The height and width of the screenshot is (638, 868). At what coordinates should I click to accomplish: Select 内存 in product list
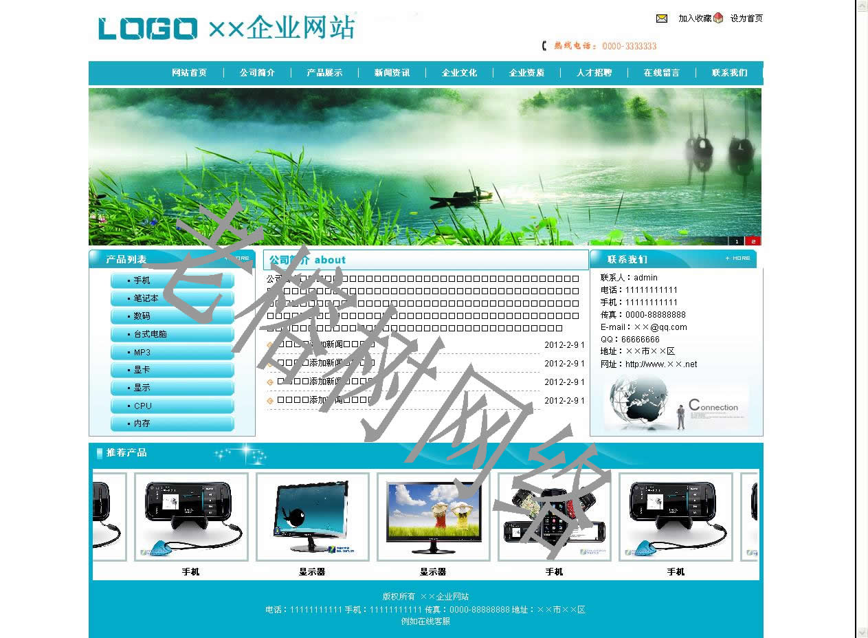(172, 423)
